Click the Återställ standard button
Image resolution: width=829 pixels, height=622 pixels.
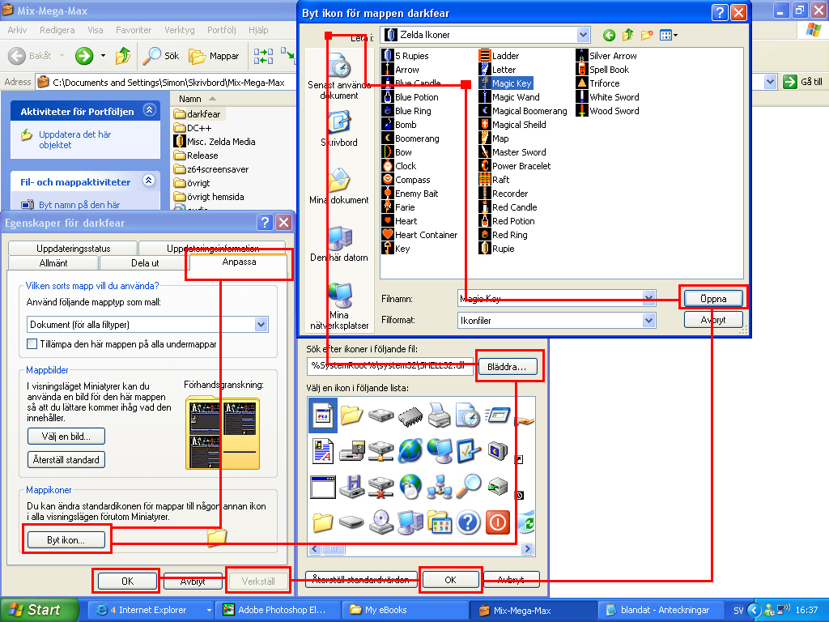(x=66, y=460)
